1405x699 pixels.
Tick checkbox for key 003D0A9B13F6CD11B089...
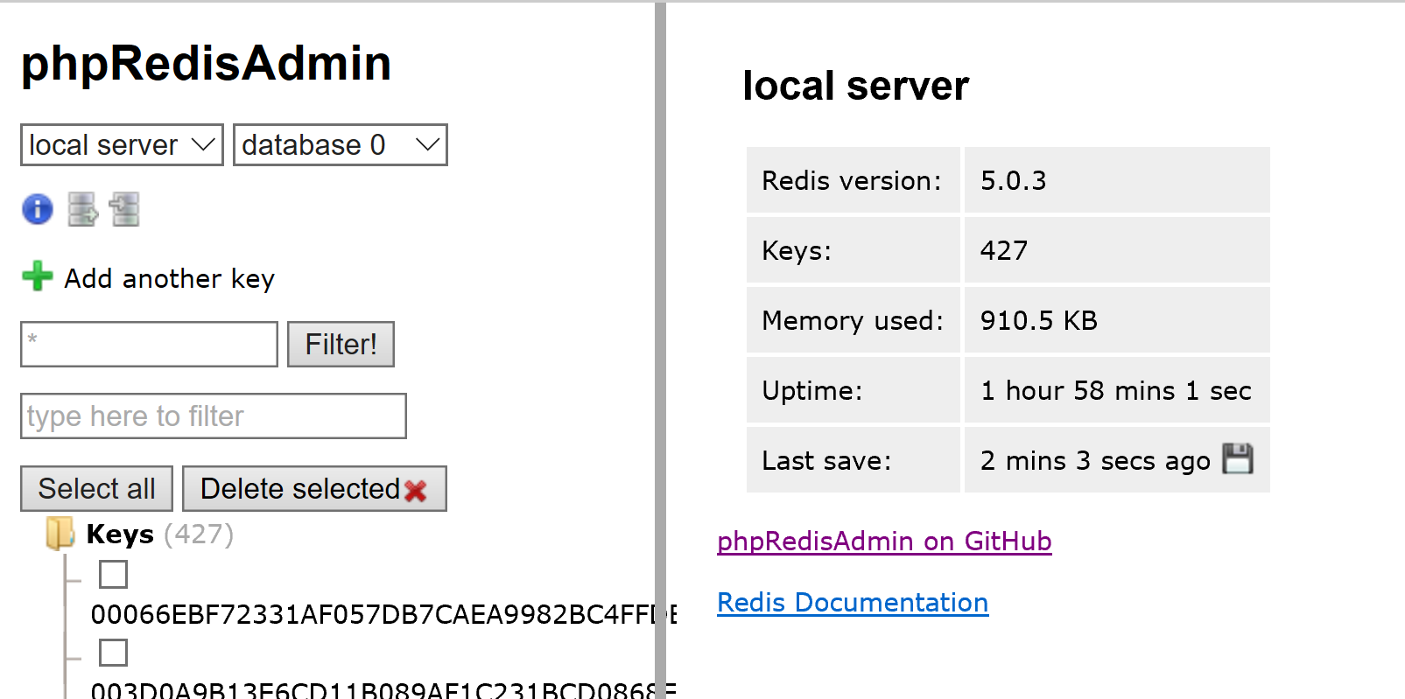(x=113, y=653)
